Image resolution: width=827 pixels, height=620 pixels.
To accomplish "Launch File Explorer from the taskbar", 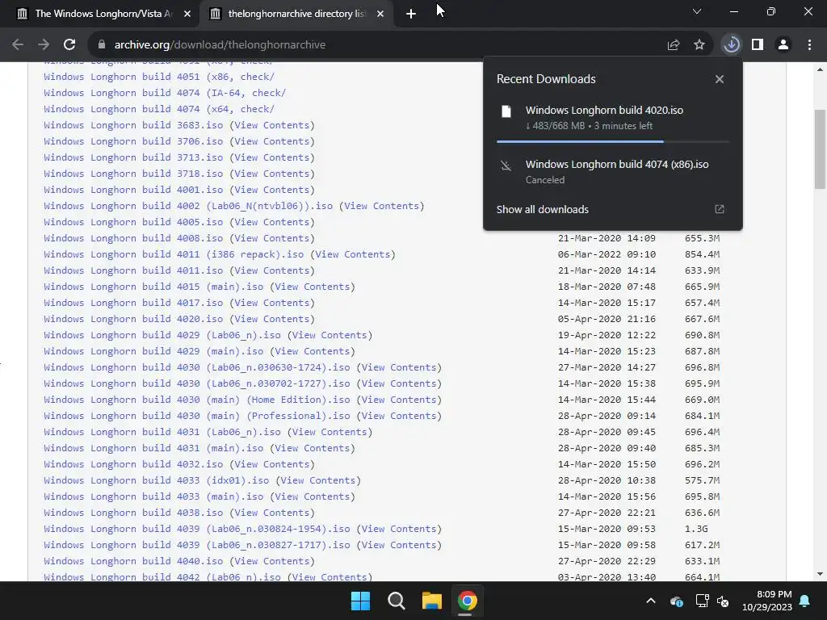I will pos(432,601).
